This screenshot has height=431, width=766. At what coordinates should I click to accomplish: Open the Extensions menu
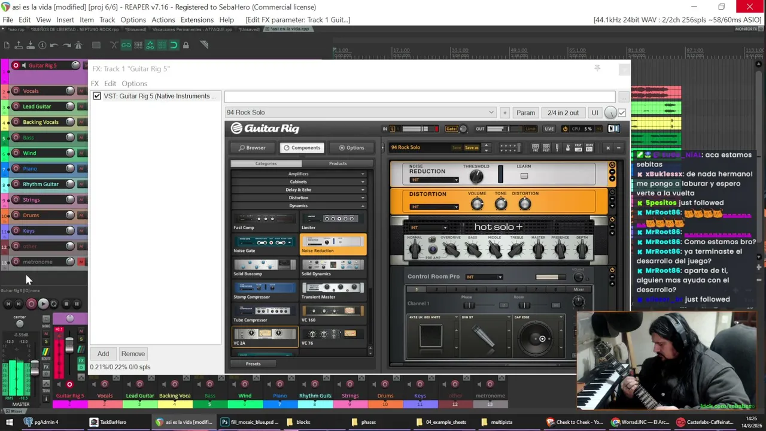[197, 20]
